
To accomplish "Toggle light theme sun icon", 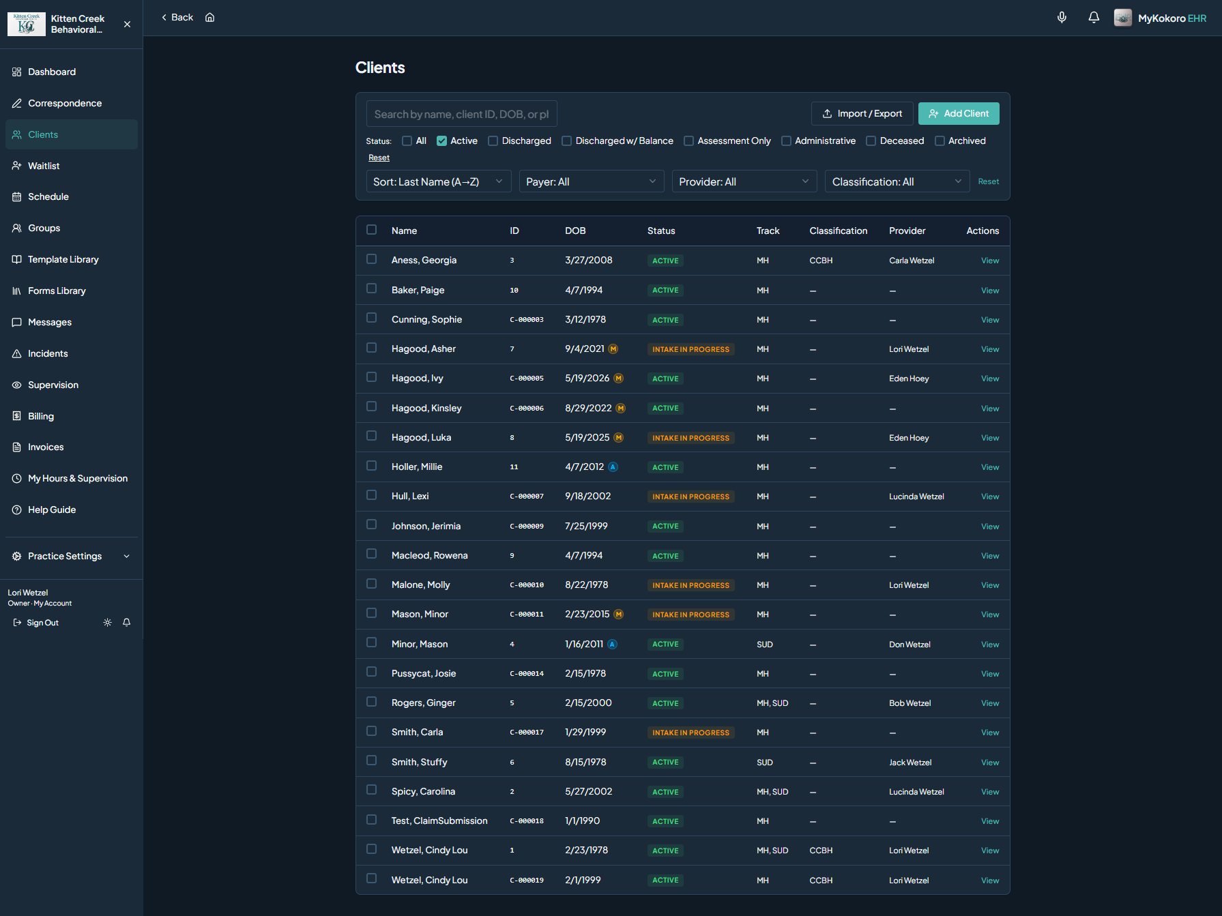I will 107,623.
